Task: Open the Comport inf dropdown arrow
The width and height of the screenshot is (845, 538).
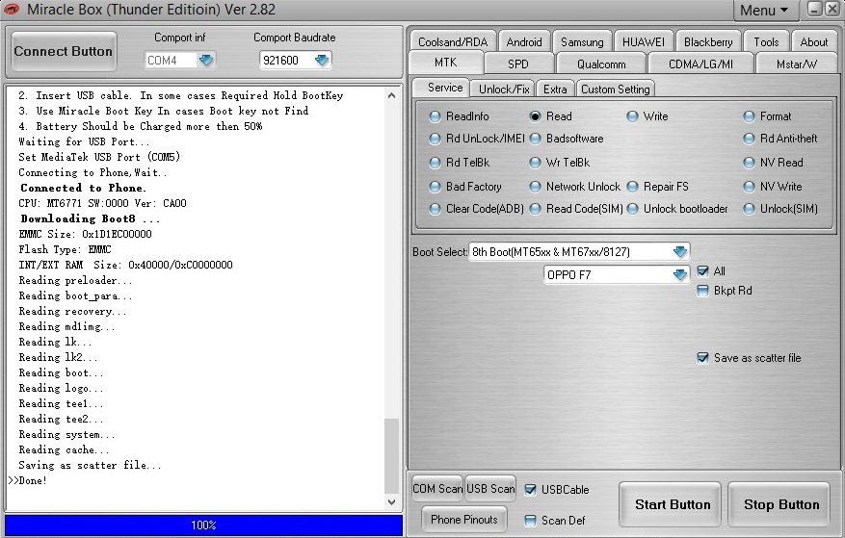Action: pos(206,61)
